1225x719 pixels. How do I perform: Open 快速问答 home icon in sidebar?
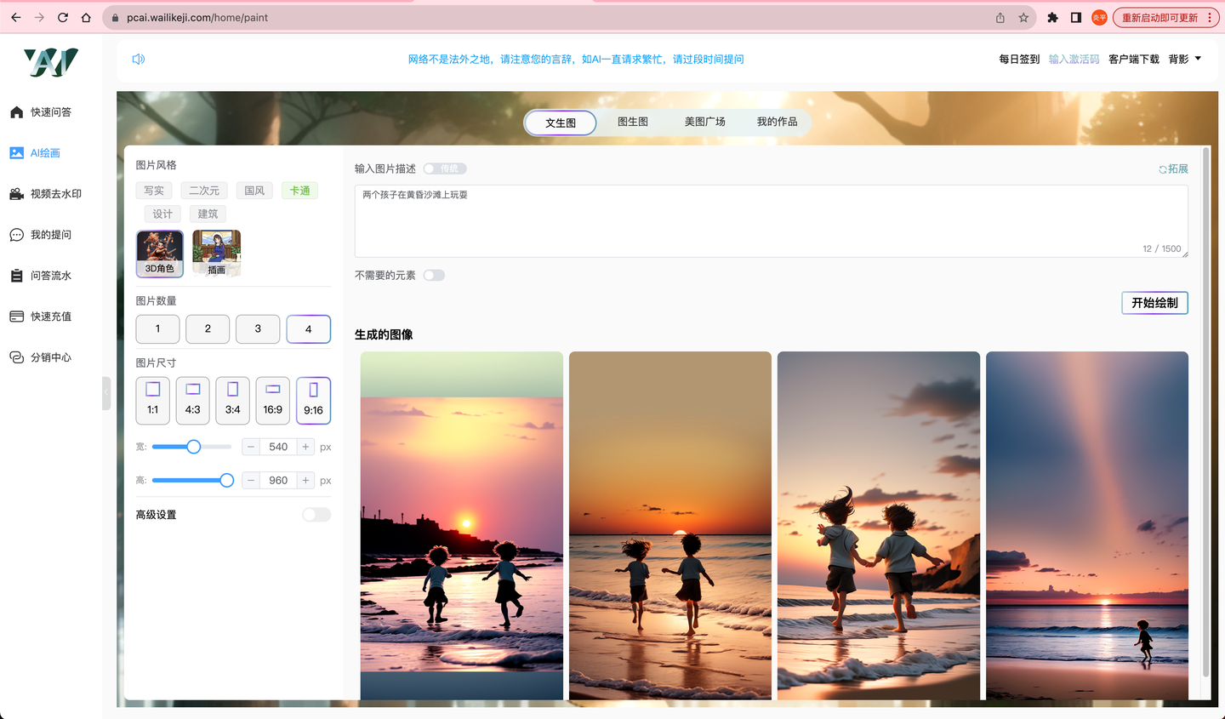pyautogui.click(x=17, y=112)
